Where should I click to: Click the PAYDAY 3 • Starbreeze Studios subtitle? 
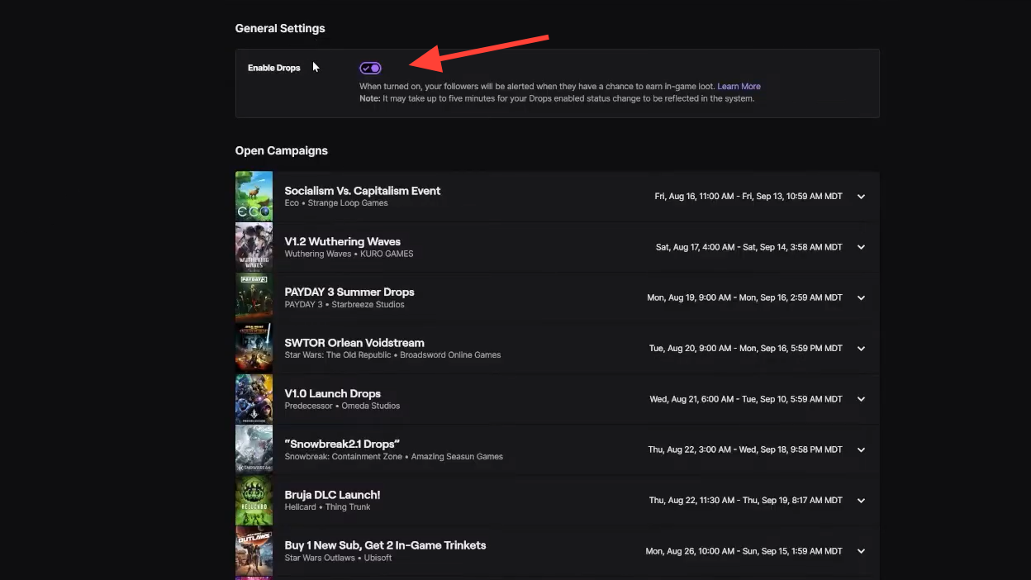click(344, 304)
